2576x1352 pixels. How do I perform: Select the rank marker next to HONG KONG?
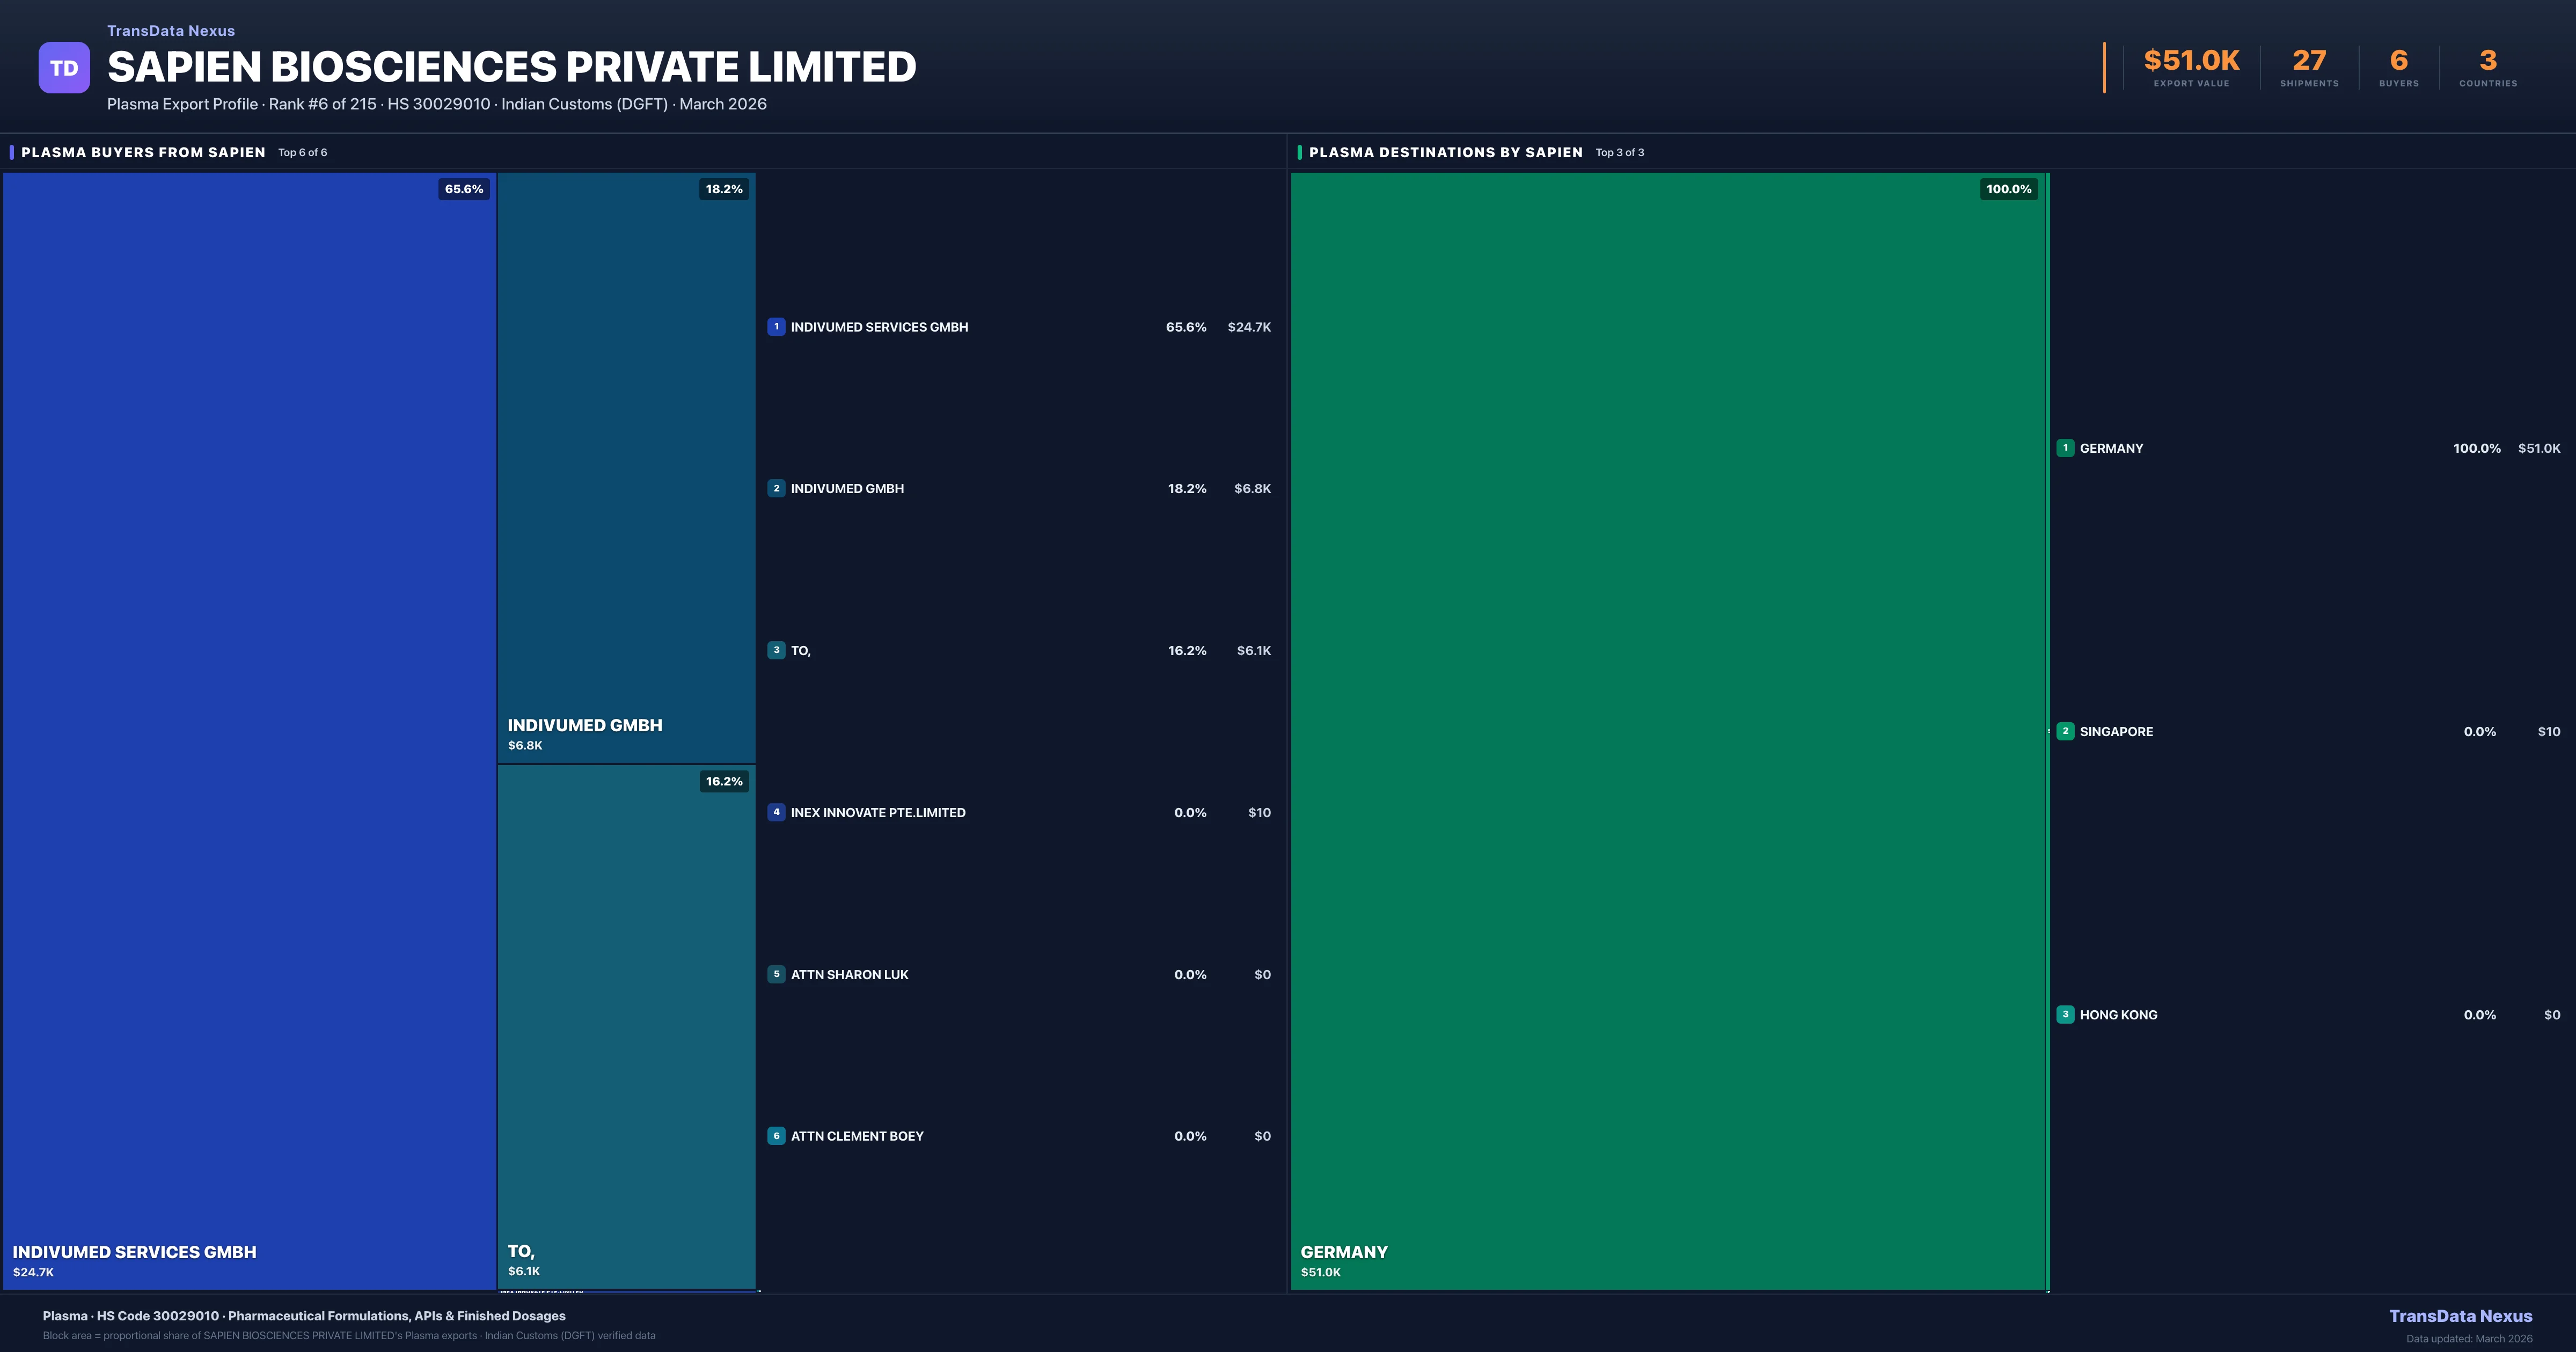pyautogui.click(x=2064, y=1014)
